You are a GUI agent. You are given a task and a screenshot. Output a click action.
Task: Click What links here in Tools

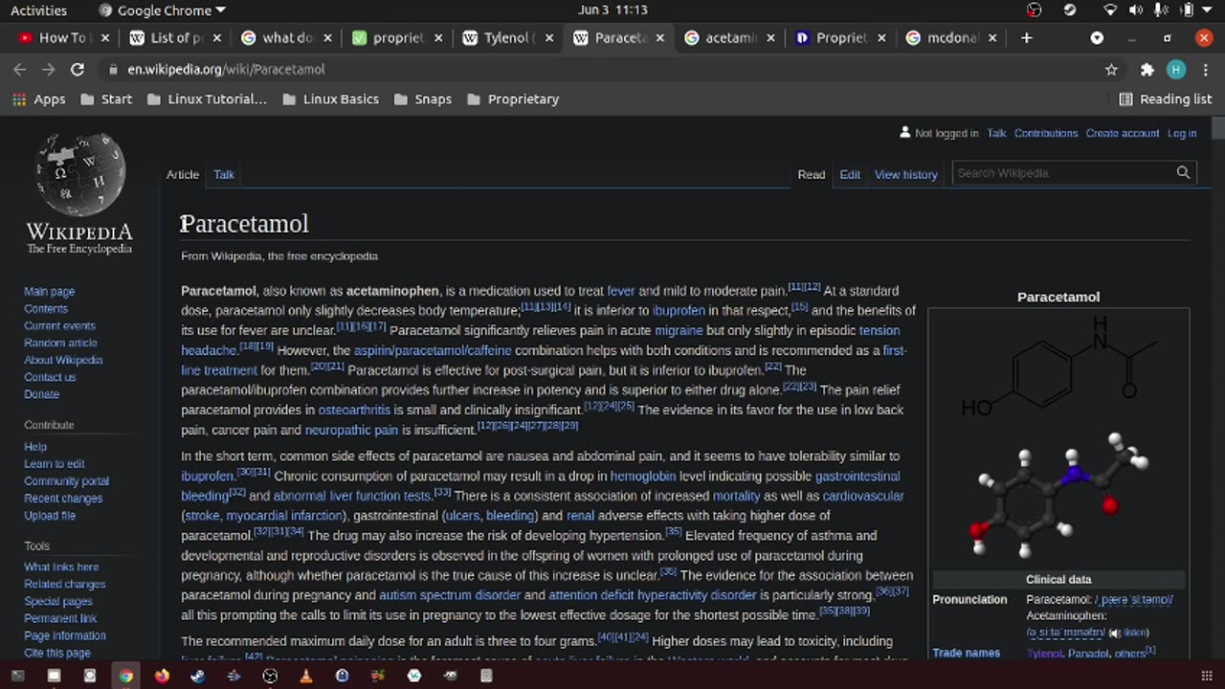coord(61,567)
